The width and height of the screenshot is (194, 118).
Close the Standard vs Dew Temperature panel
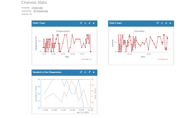[x=94, y=72]
